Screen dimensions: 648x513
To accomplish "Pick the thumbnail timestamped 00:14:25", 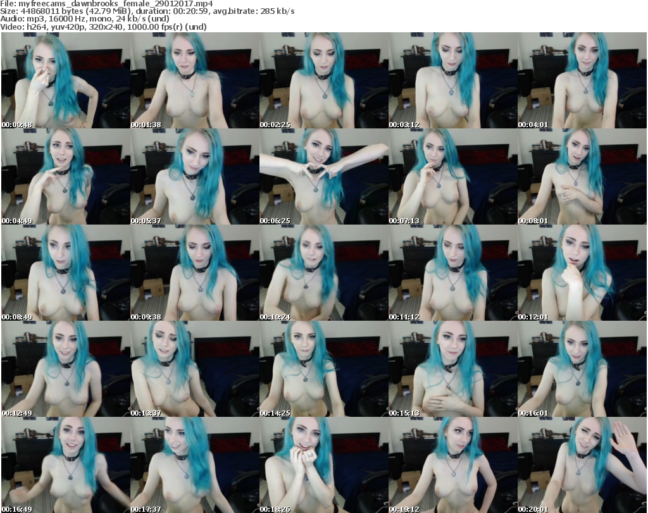I will click(x=323, y=369).
